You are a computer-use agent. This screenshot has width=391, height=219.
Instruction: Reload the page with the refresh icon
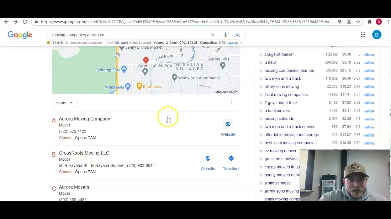click(25, 22)
